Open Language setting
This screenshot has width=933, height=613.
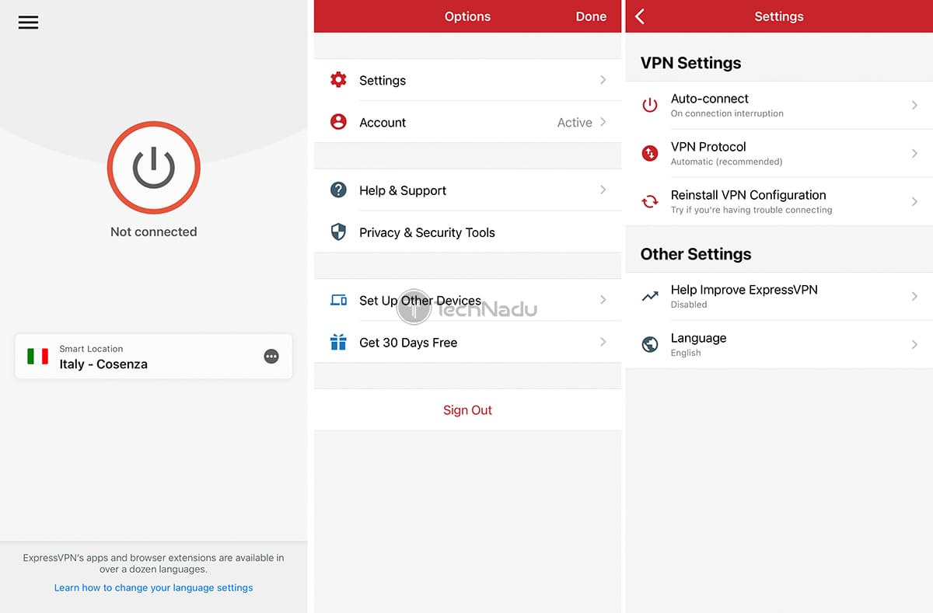[x=779, y=344]
